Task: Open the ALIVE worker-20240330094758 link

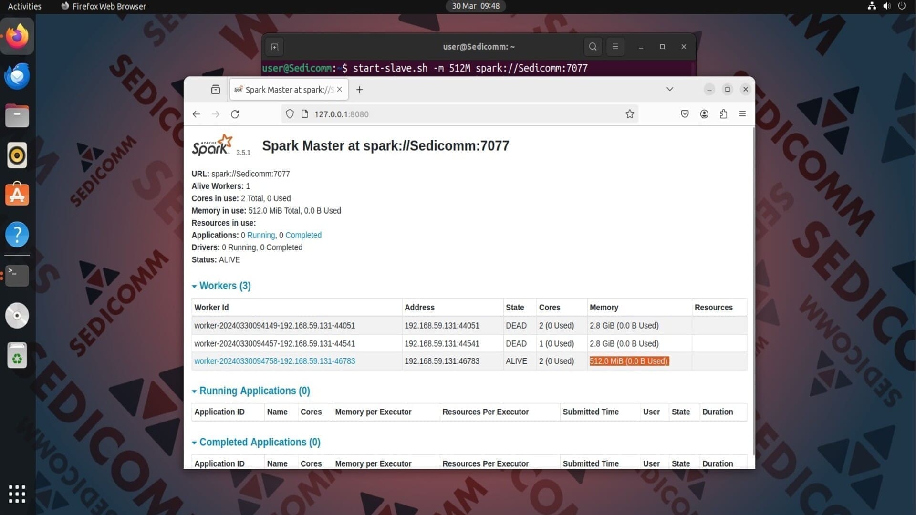Action: coord(274,361)
